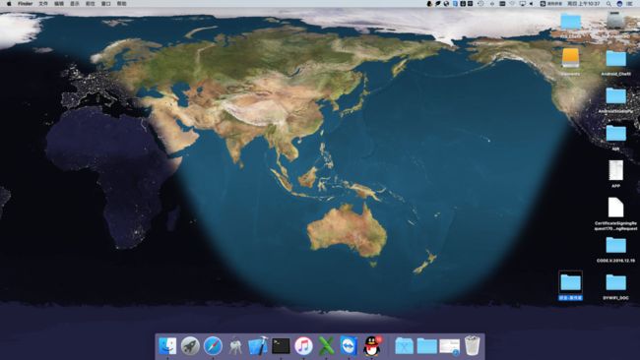Image resolution: width=640 pixels, height=360 pixels.
Task: Open Spotlight search magnifier in menu bar
Action: pos(608,4)
